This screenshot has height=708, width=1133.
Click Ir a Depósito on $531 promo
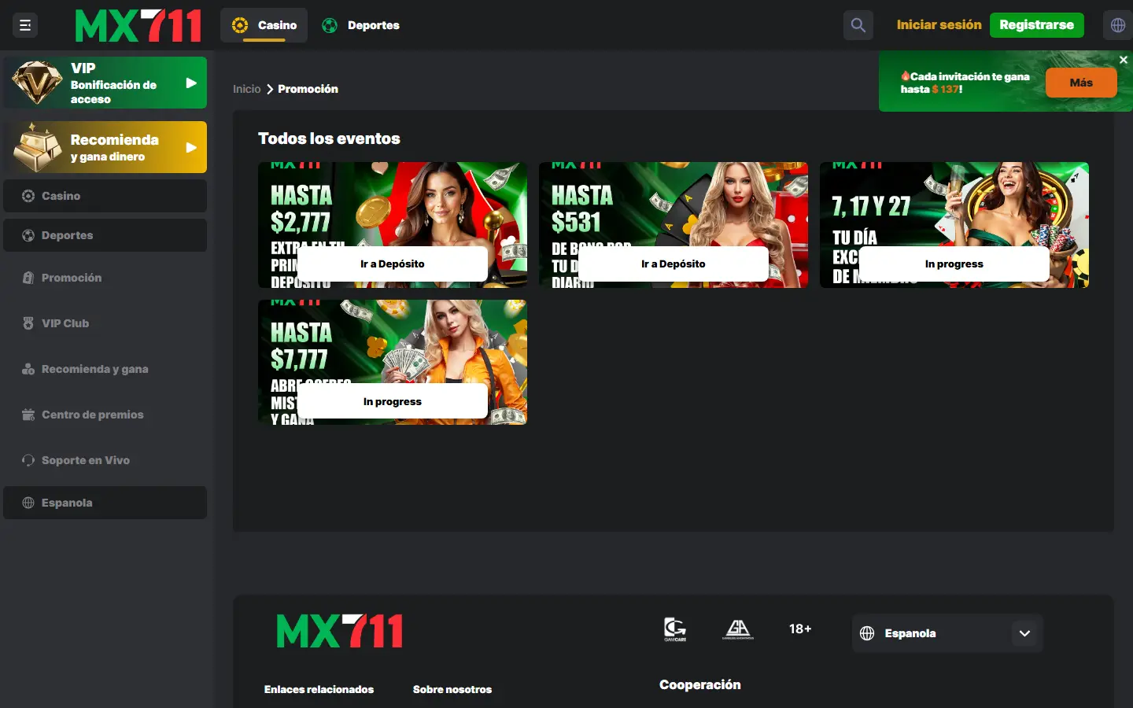[673, 264]
